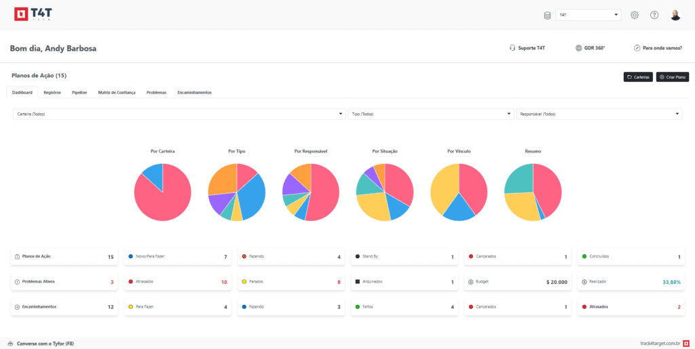The image size is (695, 349).
Task: Open the user profile avatar
Action: click(x=675, y=15)
